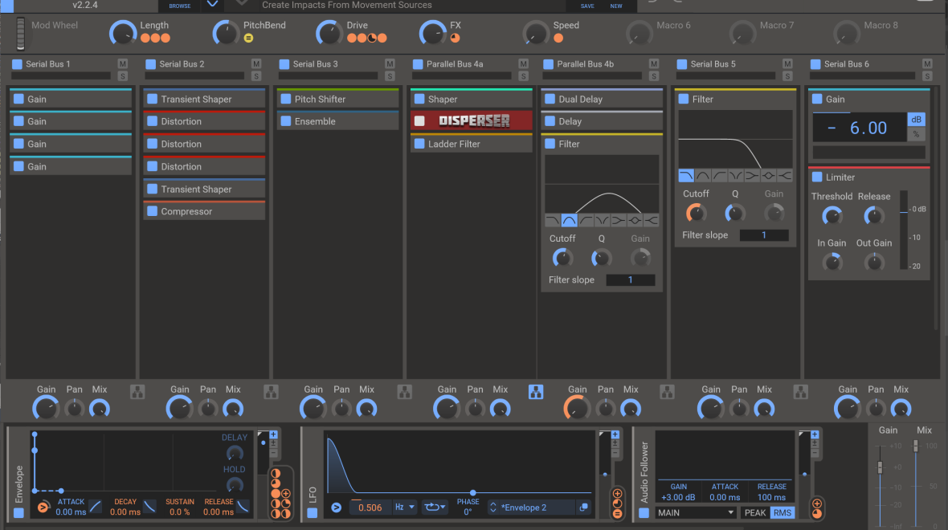Click LFO rate value 0.506
This screenshot has height=530, width=948.
370,508
